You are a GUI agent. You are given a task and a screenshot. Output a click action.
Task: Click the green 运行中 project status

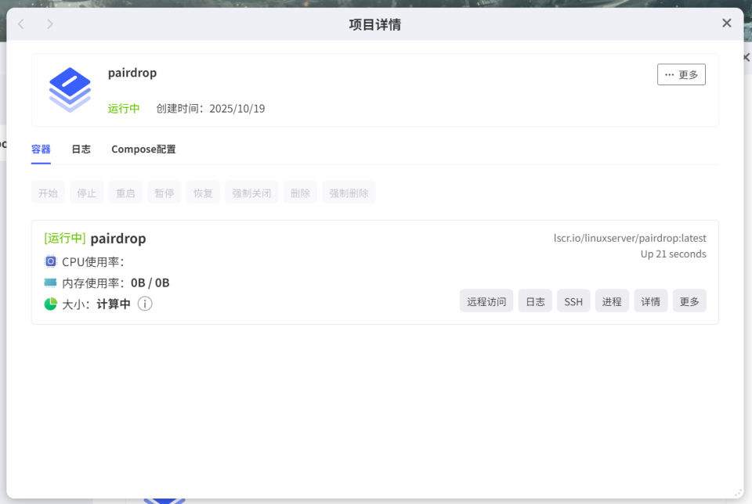click(x=124, y=109)
